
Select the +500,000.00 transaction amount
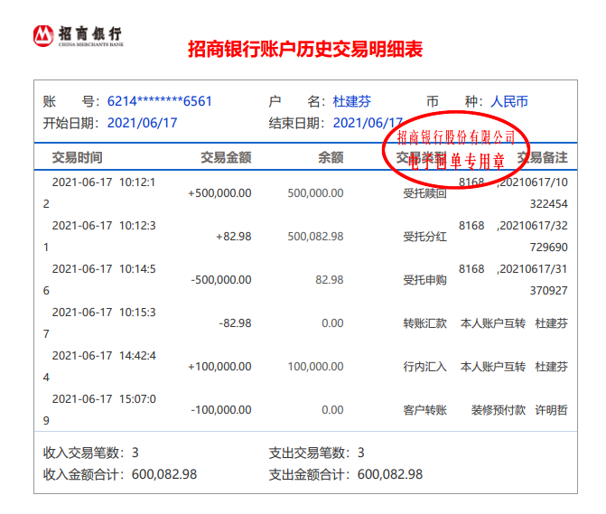[219, 192]
